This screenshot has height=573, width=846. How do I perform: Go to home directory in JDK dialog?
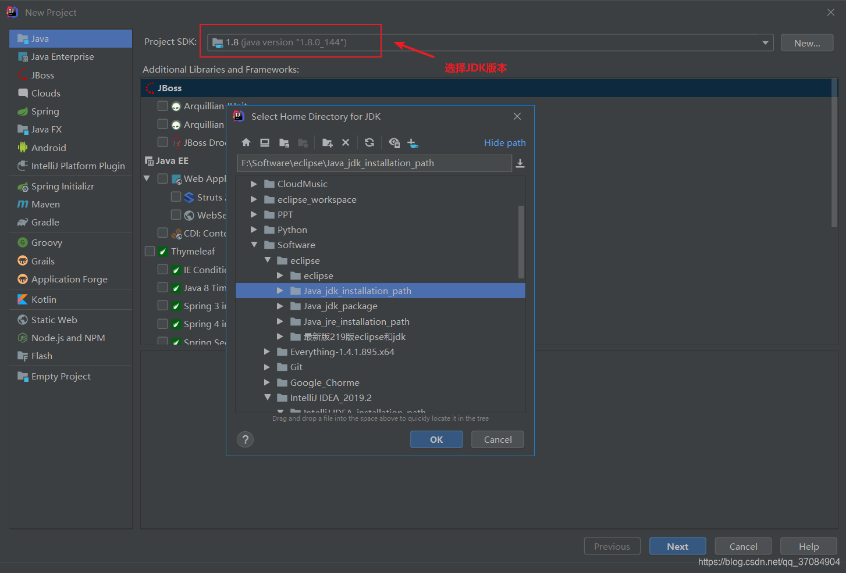tap(246, 142)
